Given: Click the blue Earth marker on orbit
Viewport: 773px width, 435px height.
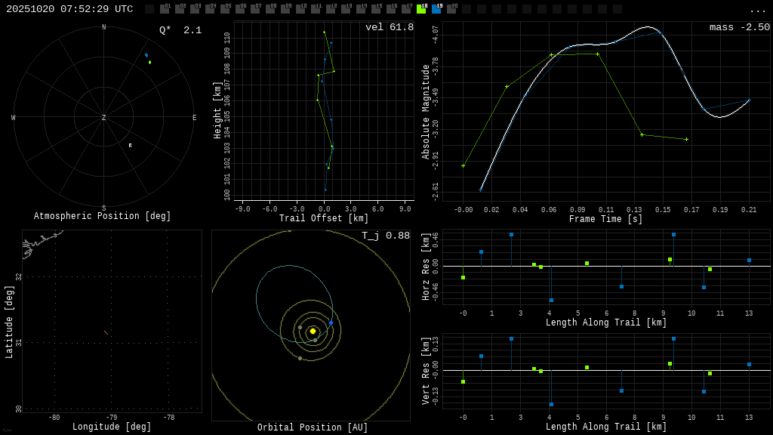Looking at the screenshot, I should coord(331,322).
